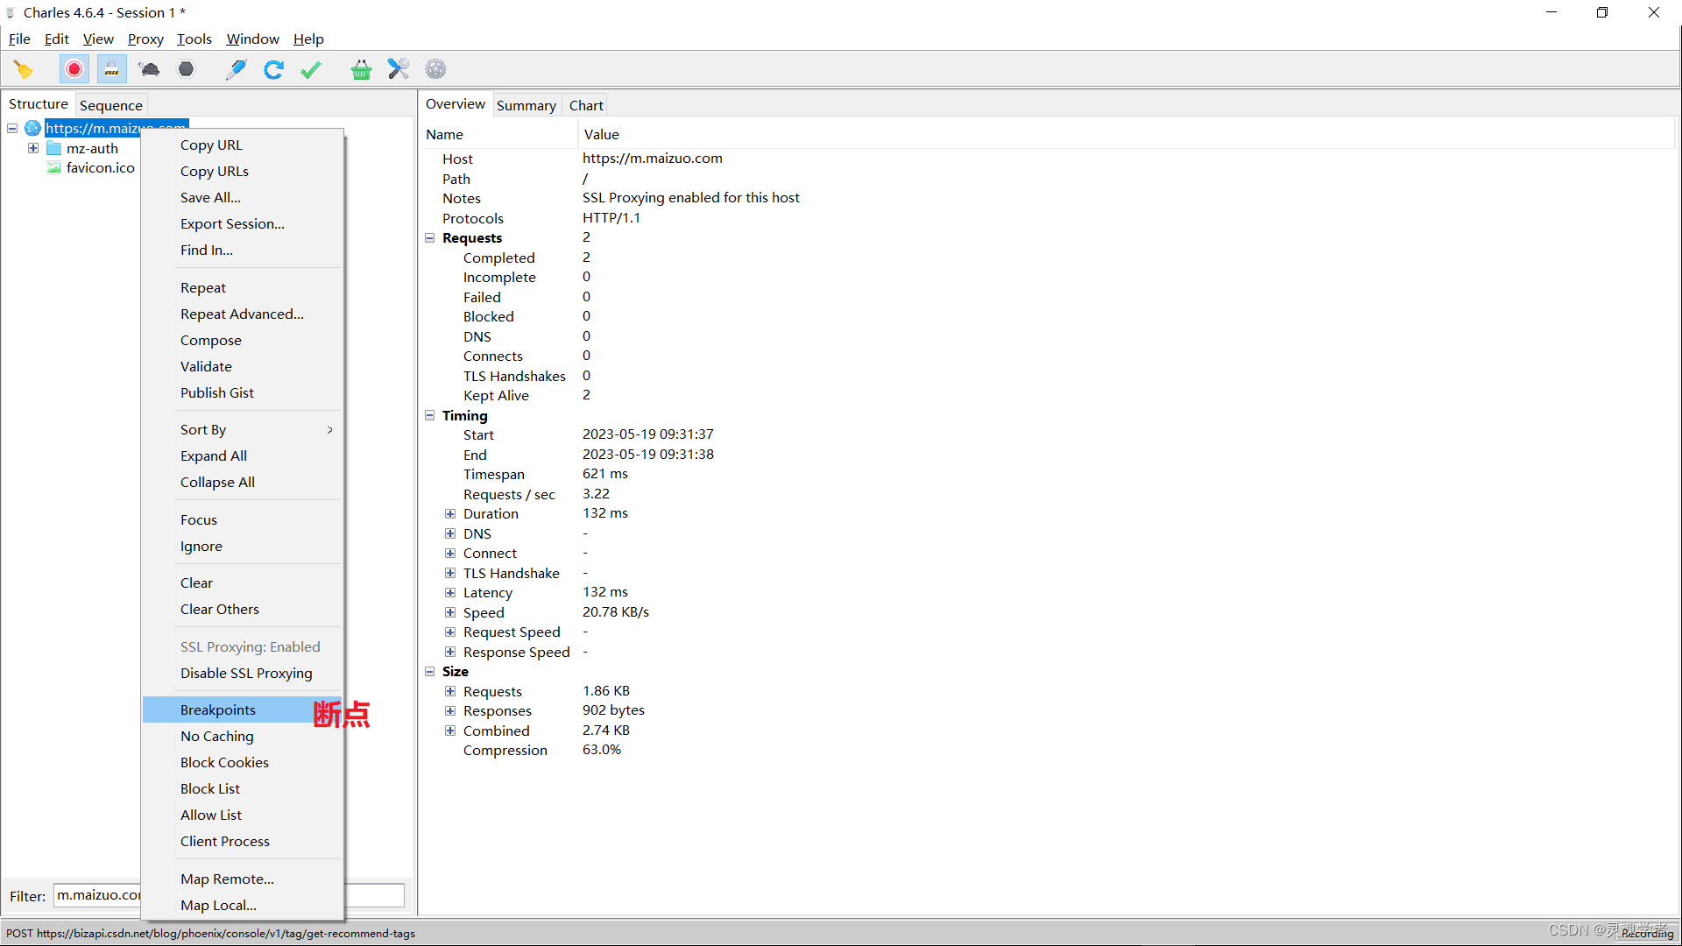Open the Proxy menu
The width and height of the screenshot is (1682, 946).
(145, 39)
